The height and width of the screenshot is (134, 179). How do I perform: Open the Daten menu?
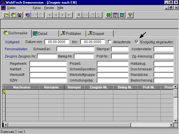tap(11, 8)
